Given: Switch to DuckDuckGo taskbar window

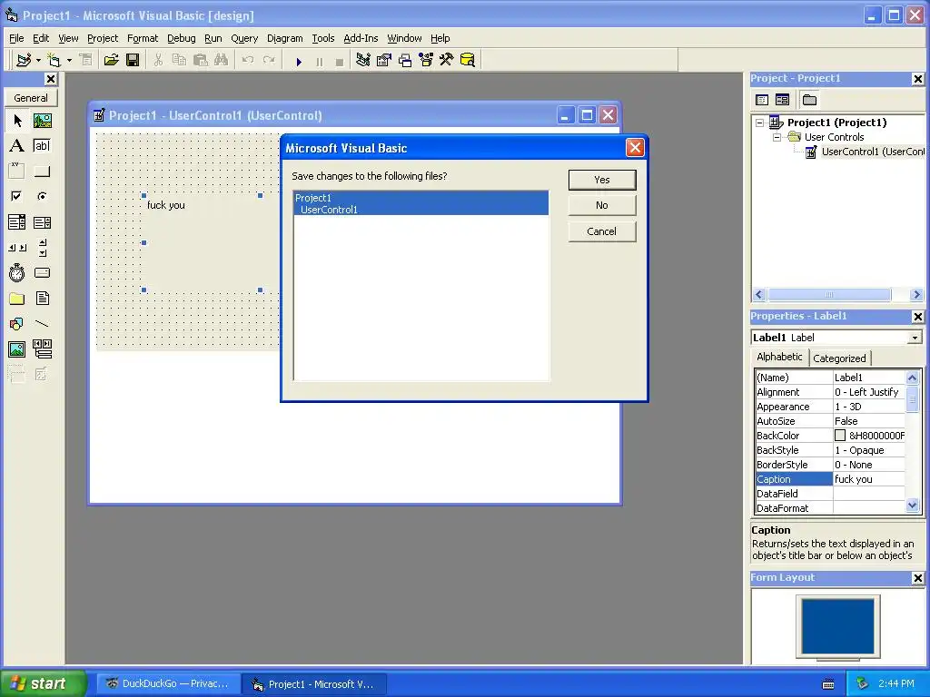Looking at the screenshot, I should [x=168, y=684].
